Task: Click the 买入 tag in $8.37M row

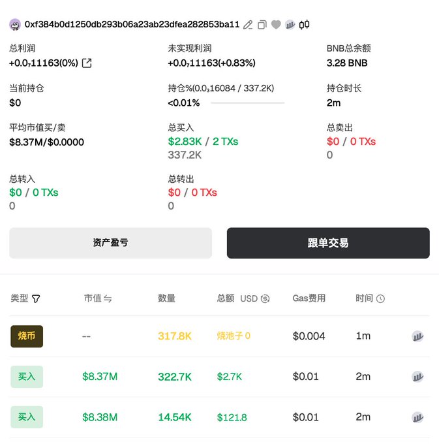Action: point(27,377)
